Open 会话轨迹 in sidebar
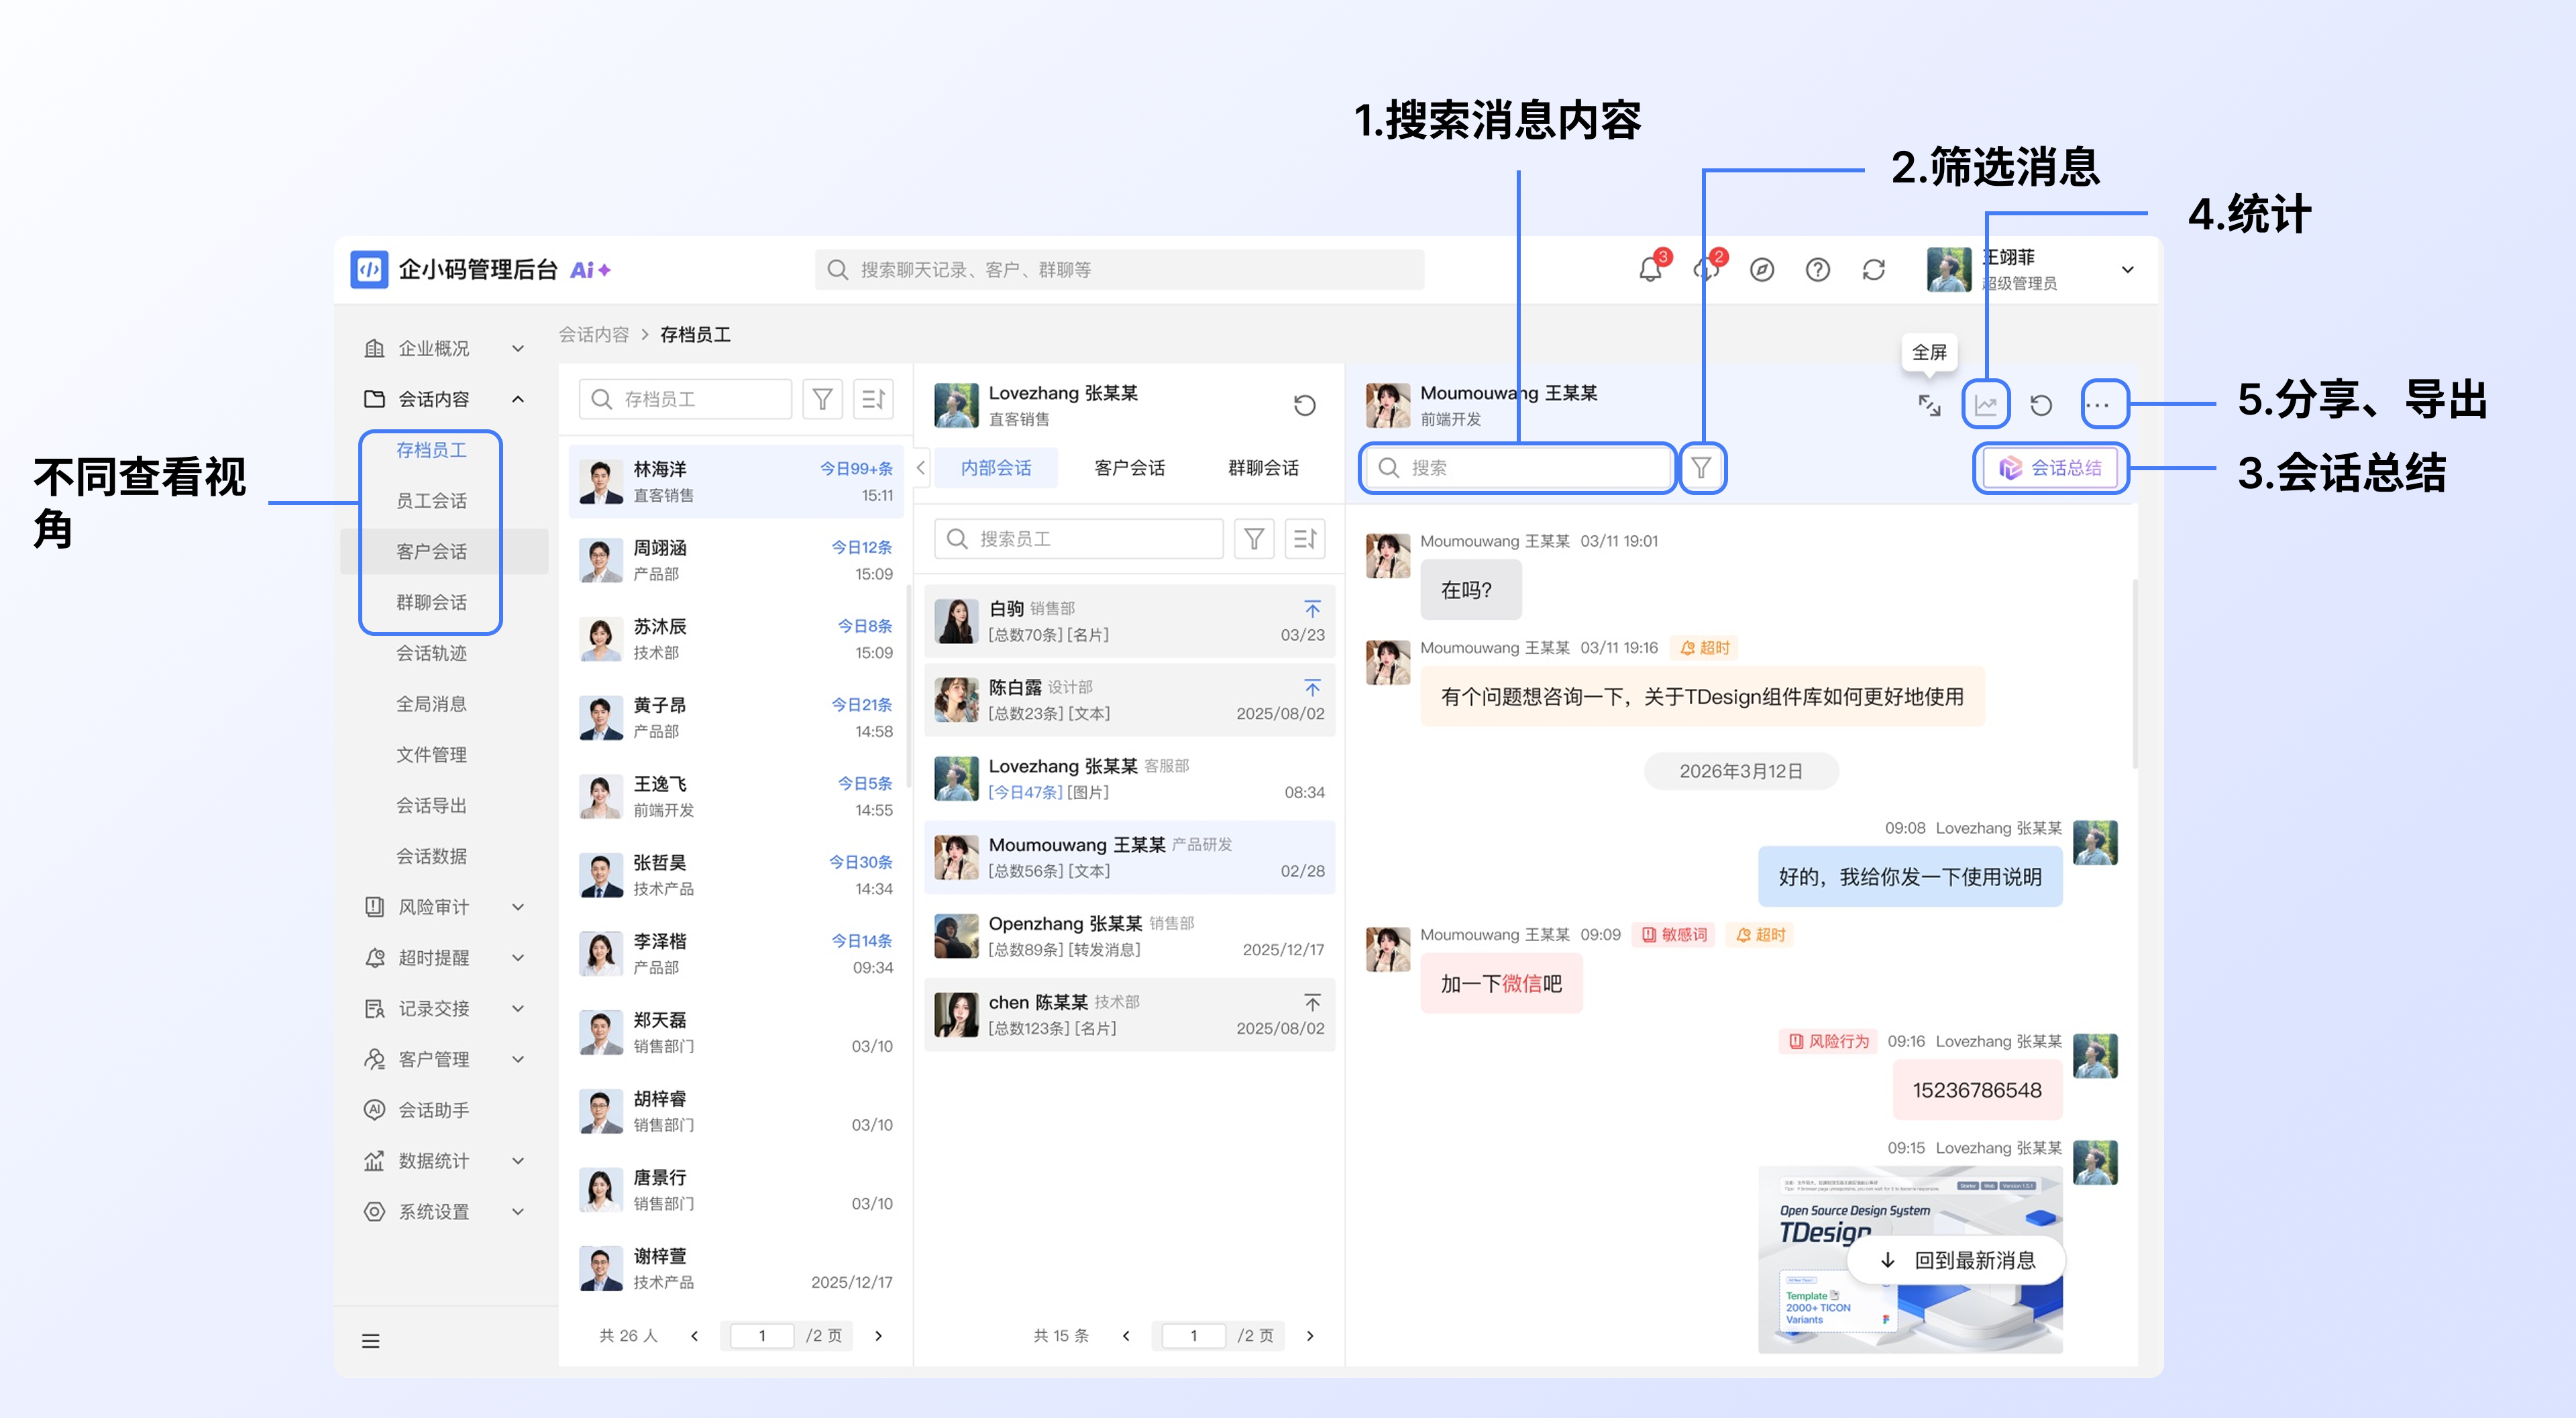 [431, 653]
